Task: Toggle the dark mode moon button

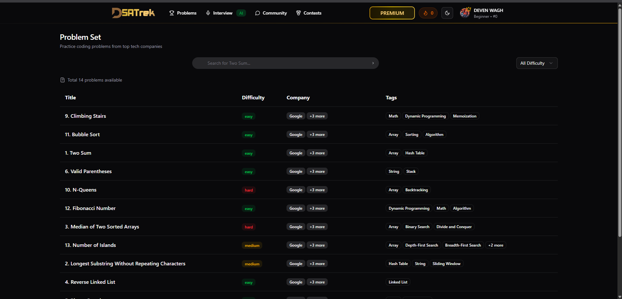Action: click(x=447, y=13)
